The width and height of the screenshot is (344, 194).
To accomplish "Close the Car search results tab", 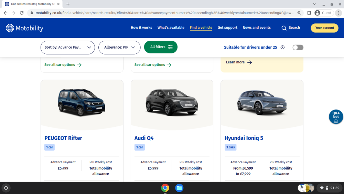I will coord(58,4).
